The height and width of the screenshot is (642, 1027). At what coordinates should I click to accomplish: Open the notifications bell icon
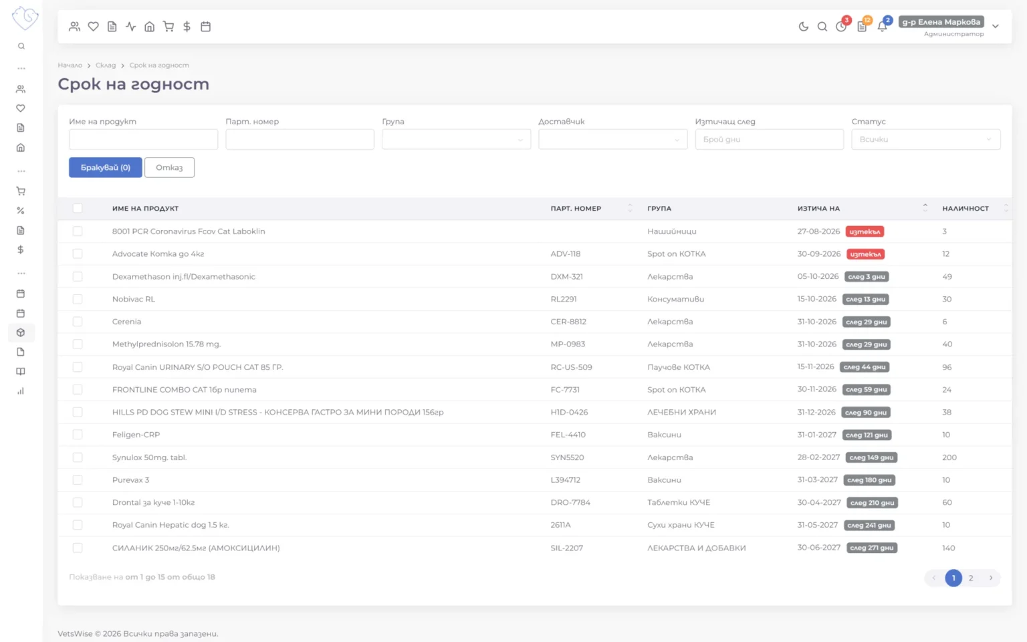click(883, 27)
